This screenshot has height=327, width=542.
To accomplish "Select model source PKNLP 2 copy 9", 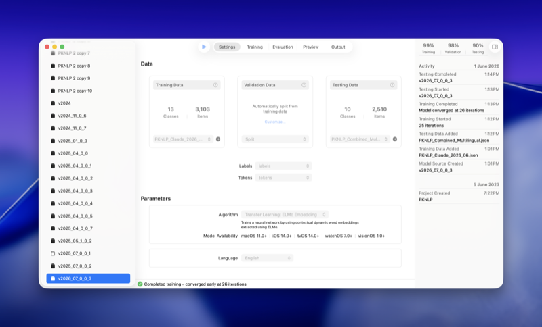I will click(88, 78).
